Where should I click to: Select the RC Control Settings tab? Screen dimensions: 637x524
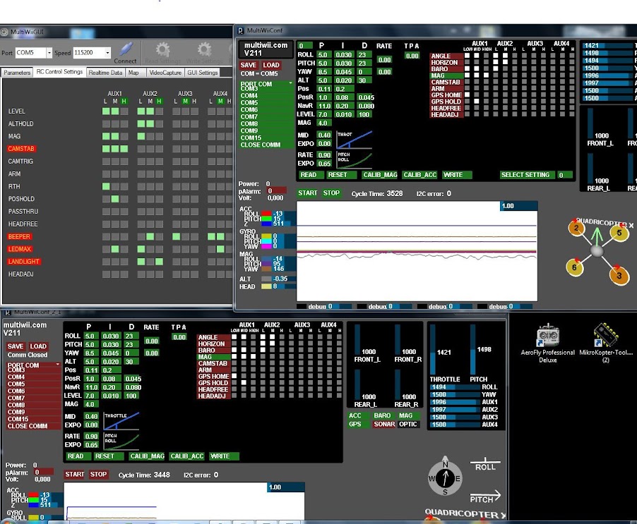click(x=59, y=72)
